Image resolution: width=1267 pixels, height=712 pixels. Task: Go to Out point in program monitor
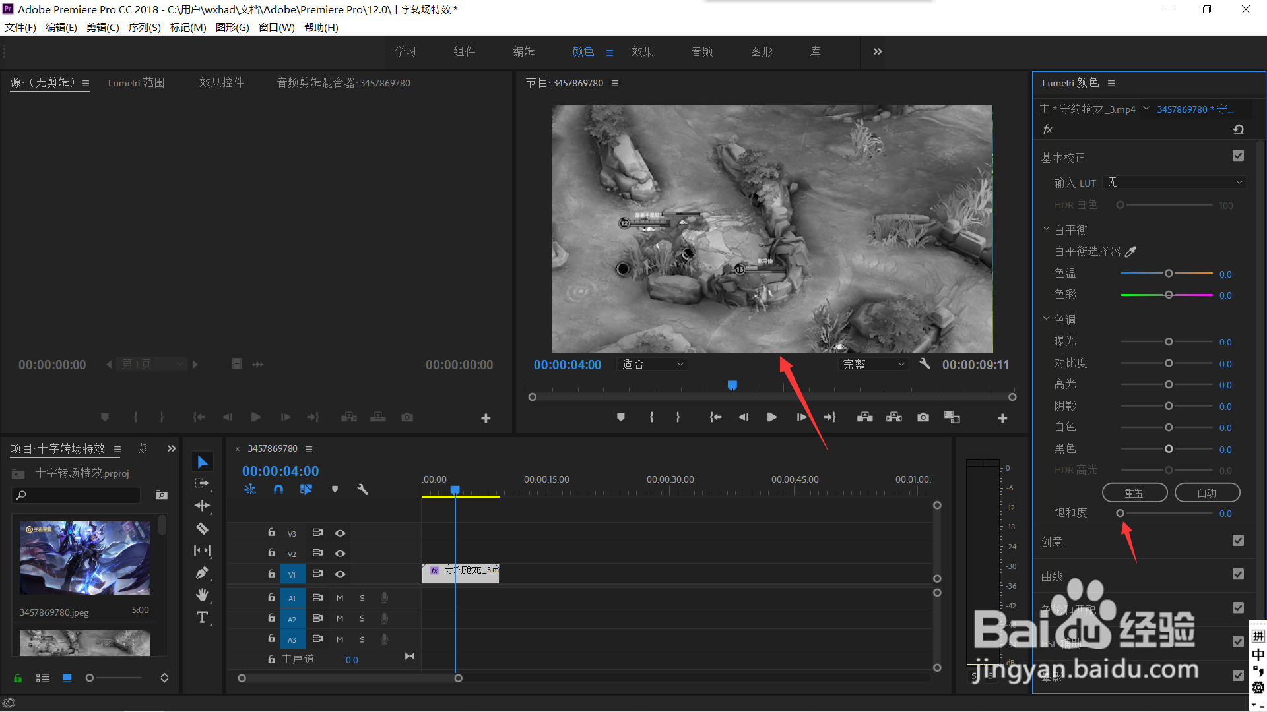tap(830, 417)
